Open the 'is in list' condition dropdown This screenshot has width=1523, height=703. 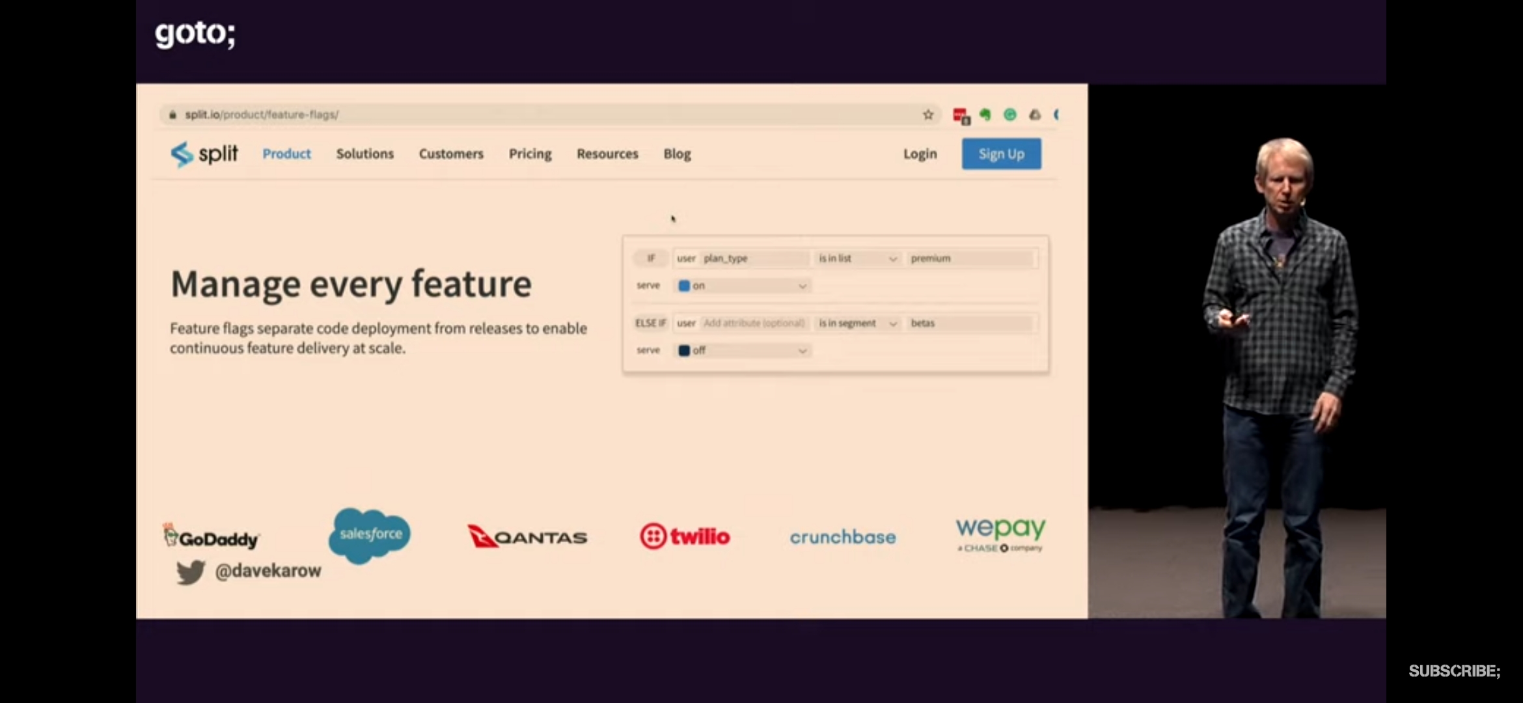[x=858, y=258]
